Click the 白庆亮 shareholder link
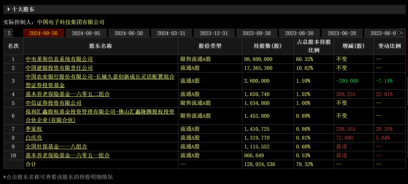 (34, 138)
